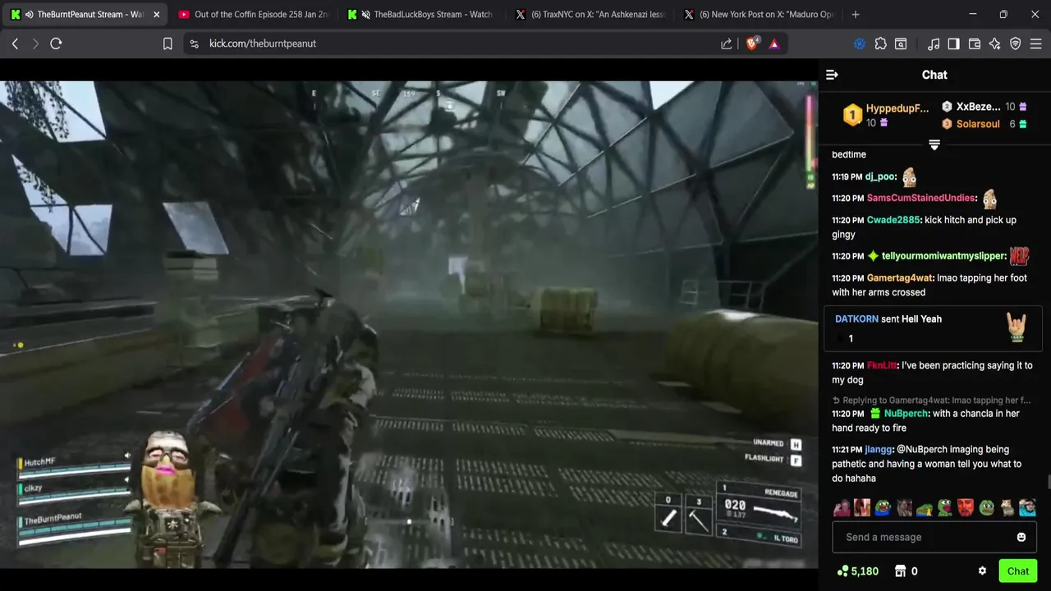Close TheBurntPeanut Stream tab
Screen dimensions: 1051x591
pyautogui.click(x=156, y=14)
